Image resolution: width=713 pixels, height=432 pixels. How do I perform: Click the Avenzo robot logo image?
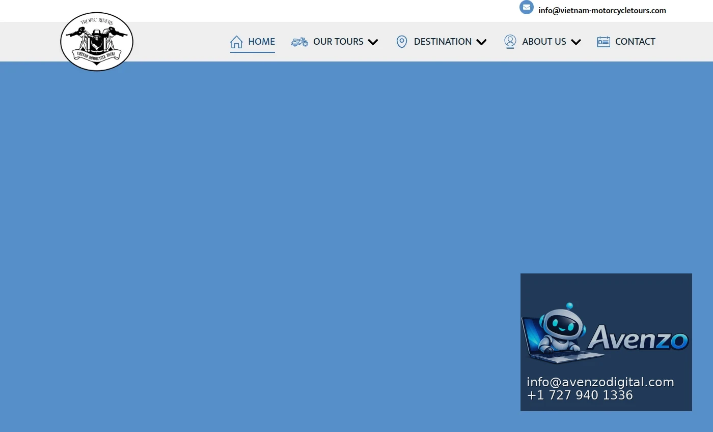click(605, 334)
